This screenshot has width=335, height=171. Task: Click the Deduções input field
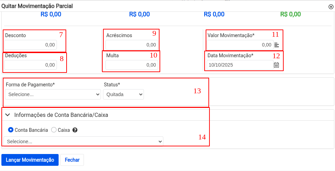tap(31, 65)
